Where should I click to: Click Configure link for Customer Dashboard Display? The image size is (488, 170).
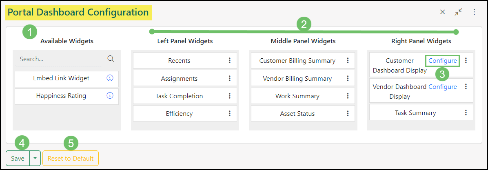[x=443, y=61]
